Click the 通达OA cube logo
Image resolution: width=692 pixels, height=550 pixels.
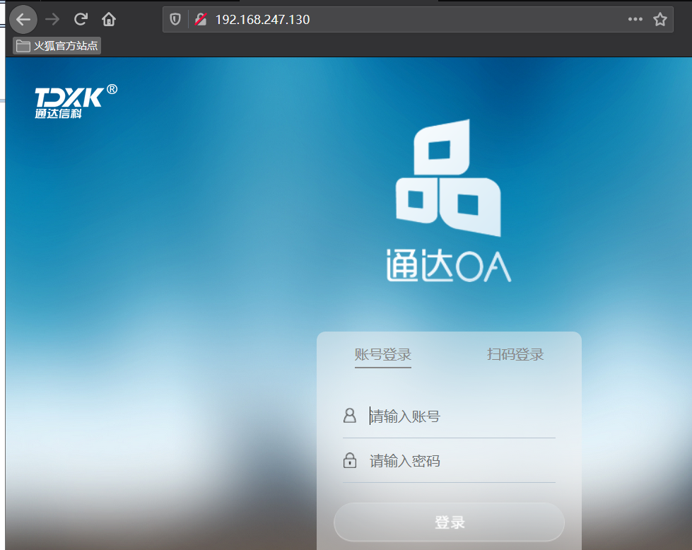pyautogui.click(x=448, y=178)
